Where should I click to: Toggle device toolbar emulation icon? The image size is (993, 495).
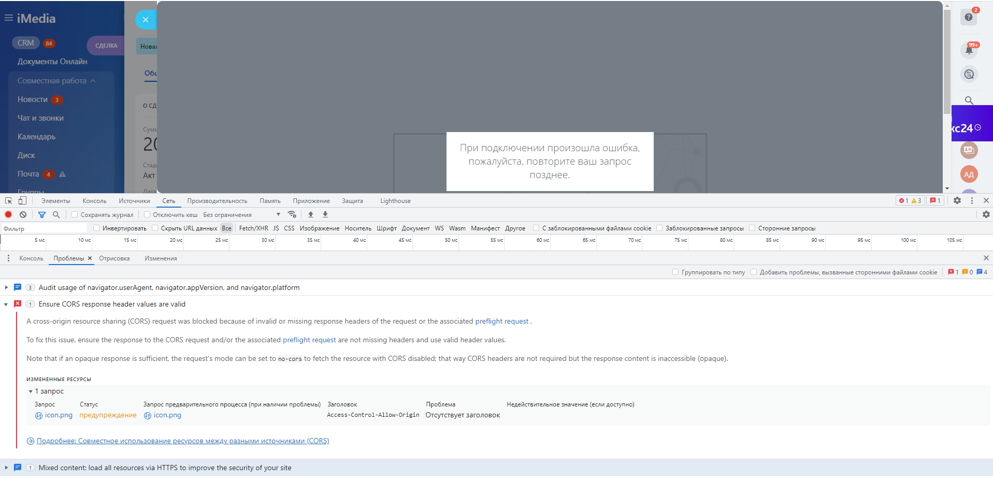(x=22, y=201)
